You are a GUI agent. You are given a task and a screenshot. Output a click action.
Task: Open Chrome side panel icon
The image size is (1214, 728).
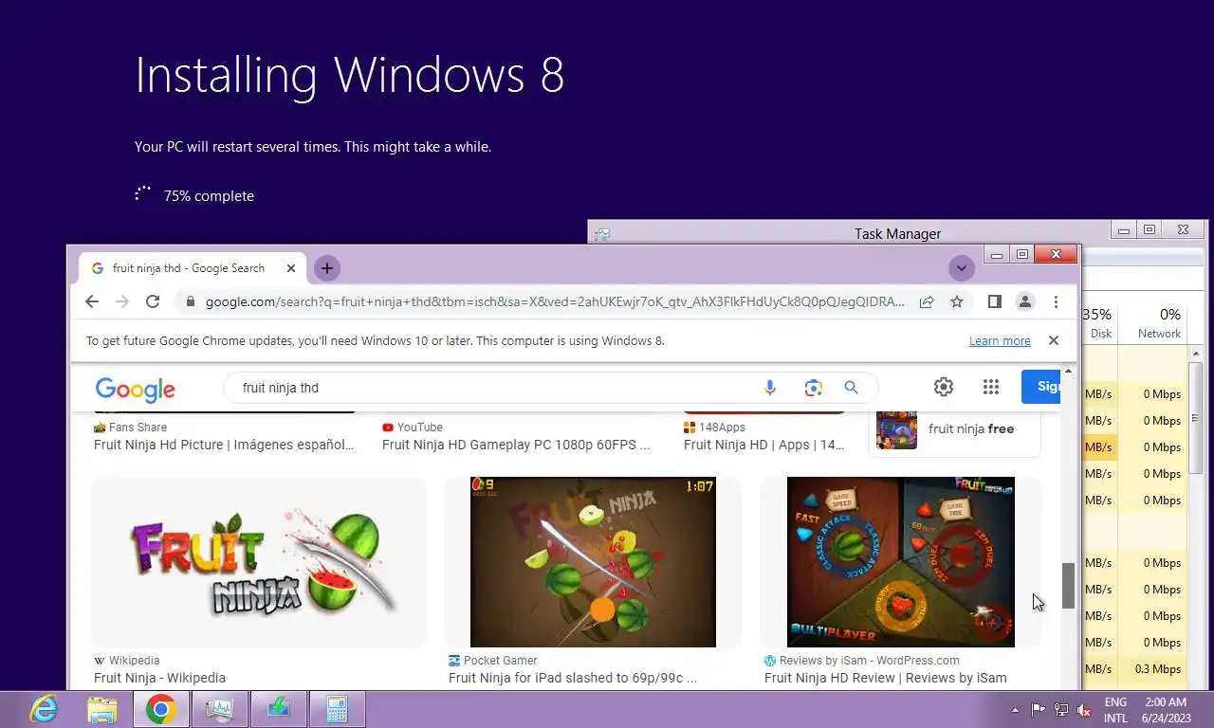[994, 301]
